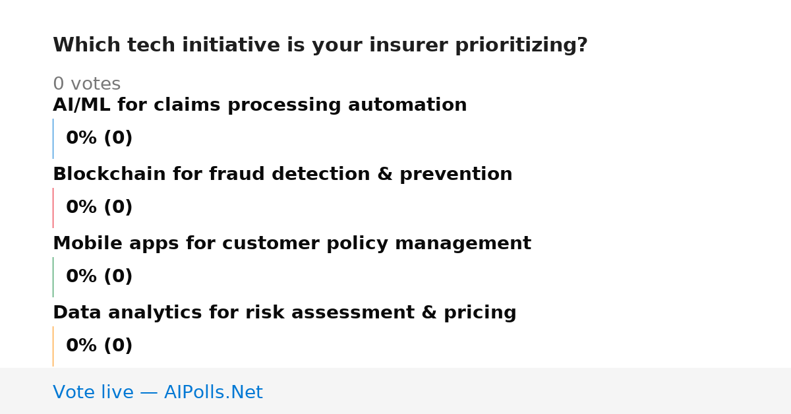Viewport: 791px width, 414px height.
Task: Select AI/ML for claims processing automation option
Action: coord(260,105)
